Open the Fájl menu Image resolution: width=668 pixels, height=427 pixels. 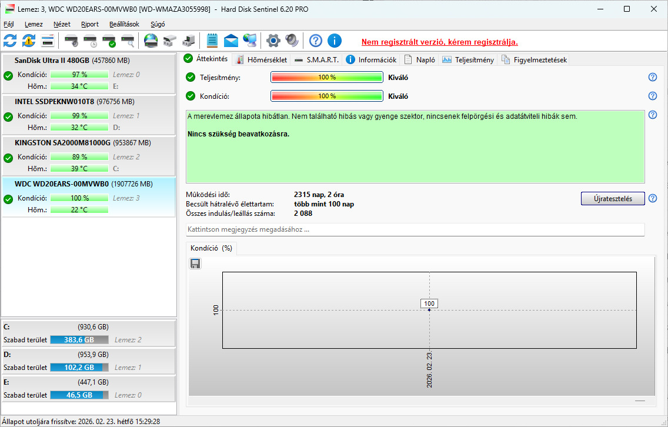point(8,24)
